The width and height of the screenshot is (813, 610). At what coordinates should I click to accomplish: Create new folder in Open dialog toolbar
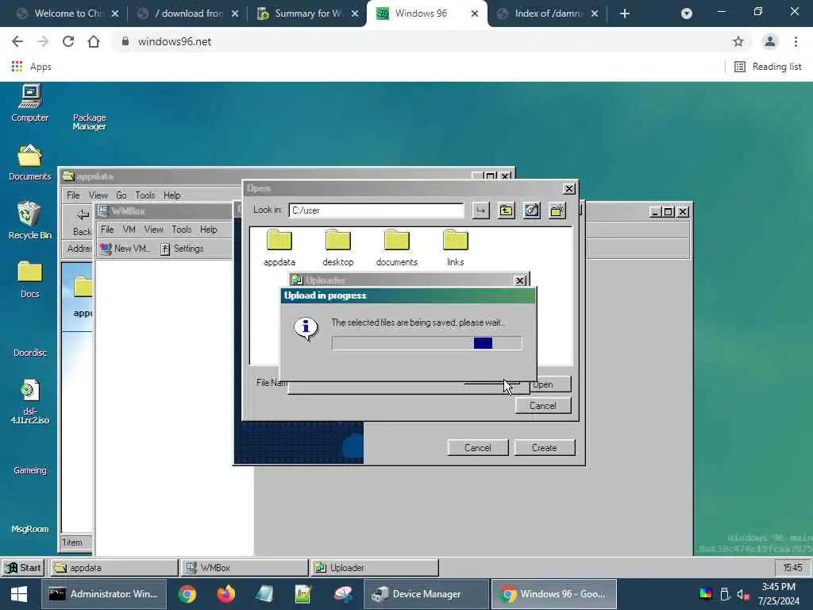(557, 210)
